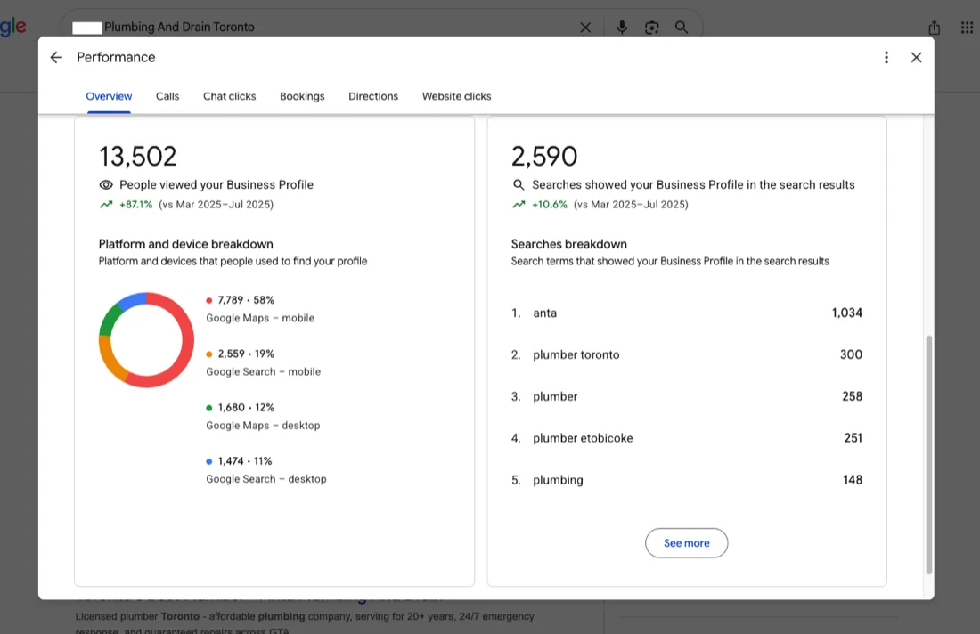The image size is (980, 634).
Task: Close the Performance dialog
Action: (916, 58)
